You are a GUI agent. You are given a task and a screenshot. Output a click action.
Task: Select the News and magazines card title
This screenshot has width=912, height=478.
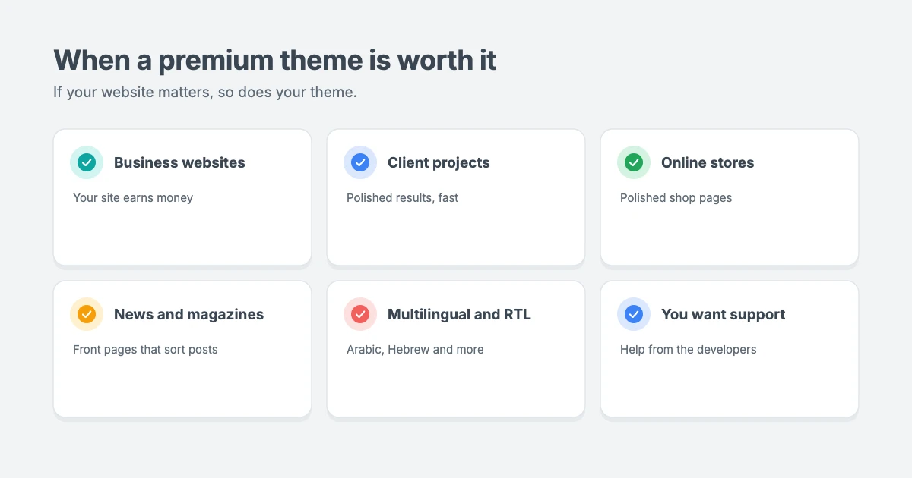188,314
